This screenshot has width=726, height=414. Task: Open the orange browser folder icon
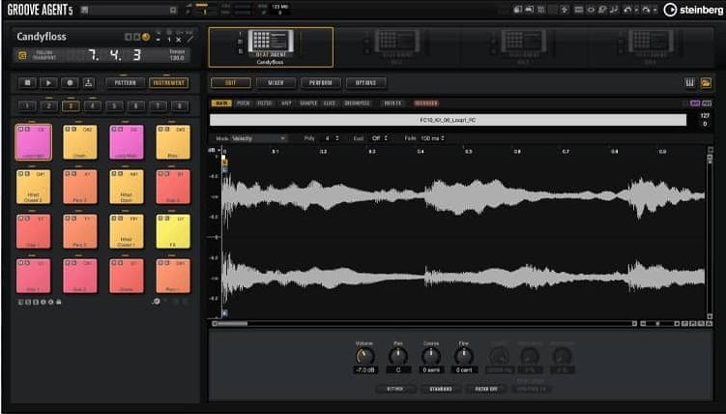[x=706, y=83]
